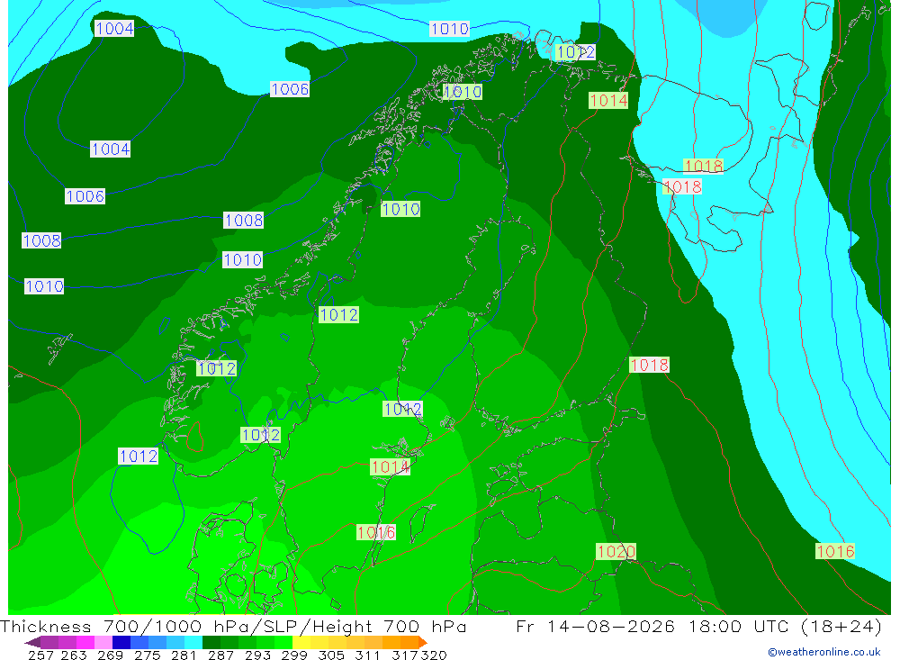
Task: Click the 293 legend value
Action: click(257, 655)
